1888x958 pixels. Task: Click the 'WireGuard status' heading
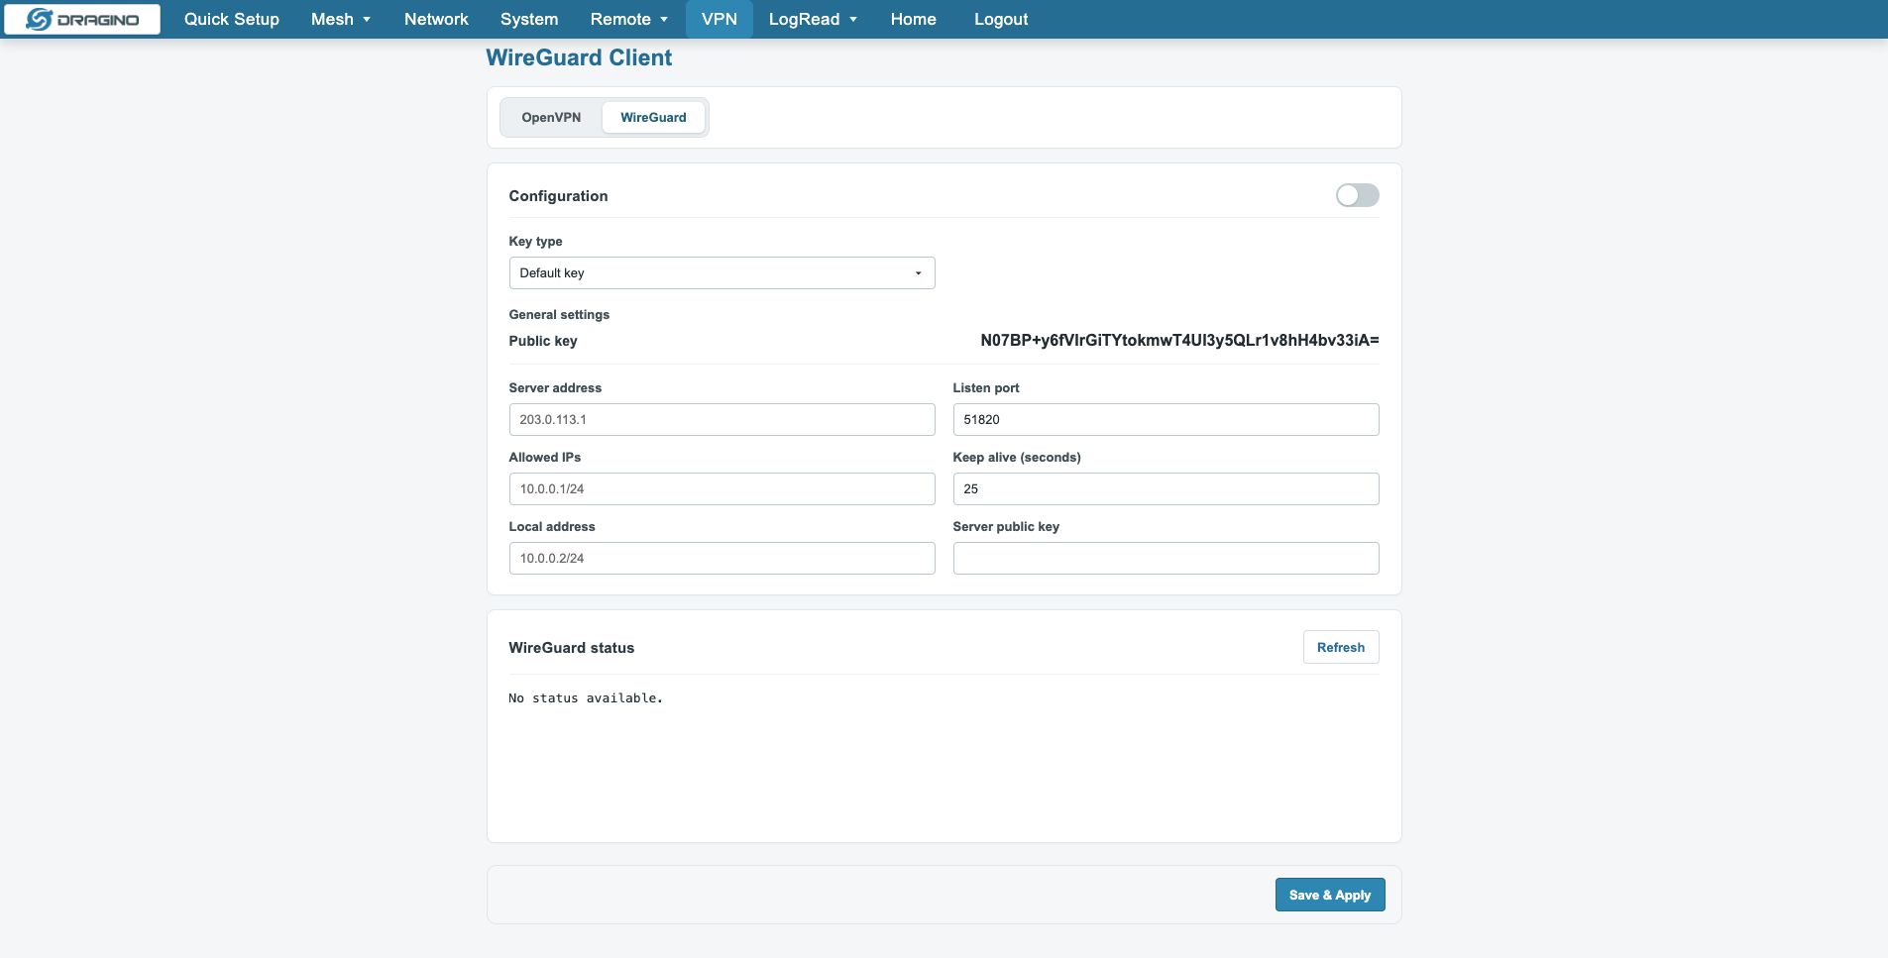(572, 648)
